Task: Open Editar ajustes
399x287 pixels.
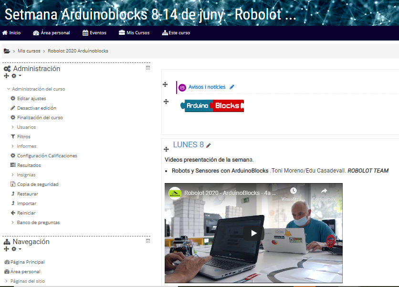Action: click(31, 98)
